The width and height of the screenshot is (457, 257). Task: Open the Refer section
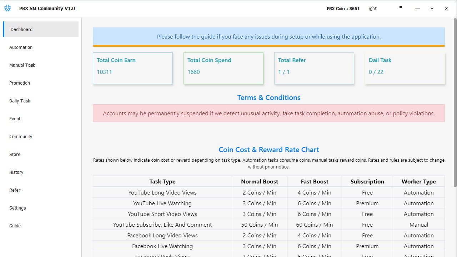coord(15,190)
